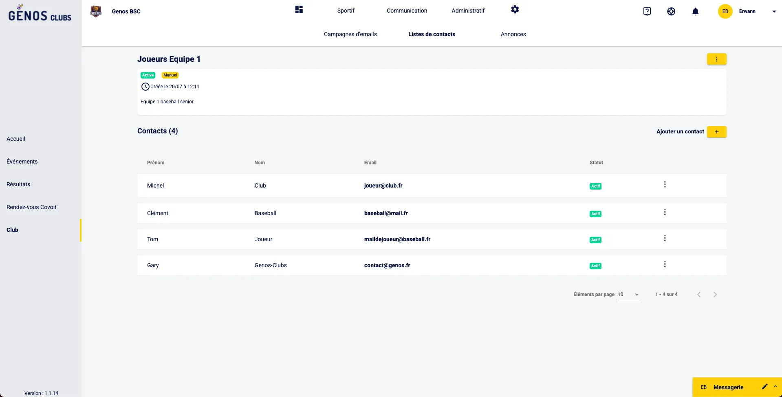Open the Administratif menu
The height and width of the screenshot is (397, 782).
point(468,11)
